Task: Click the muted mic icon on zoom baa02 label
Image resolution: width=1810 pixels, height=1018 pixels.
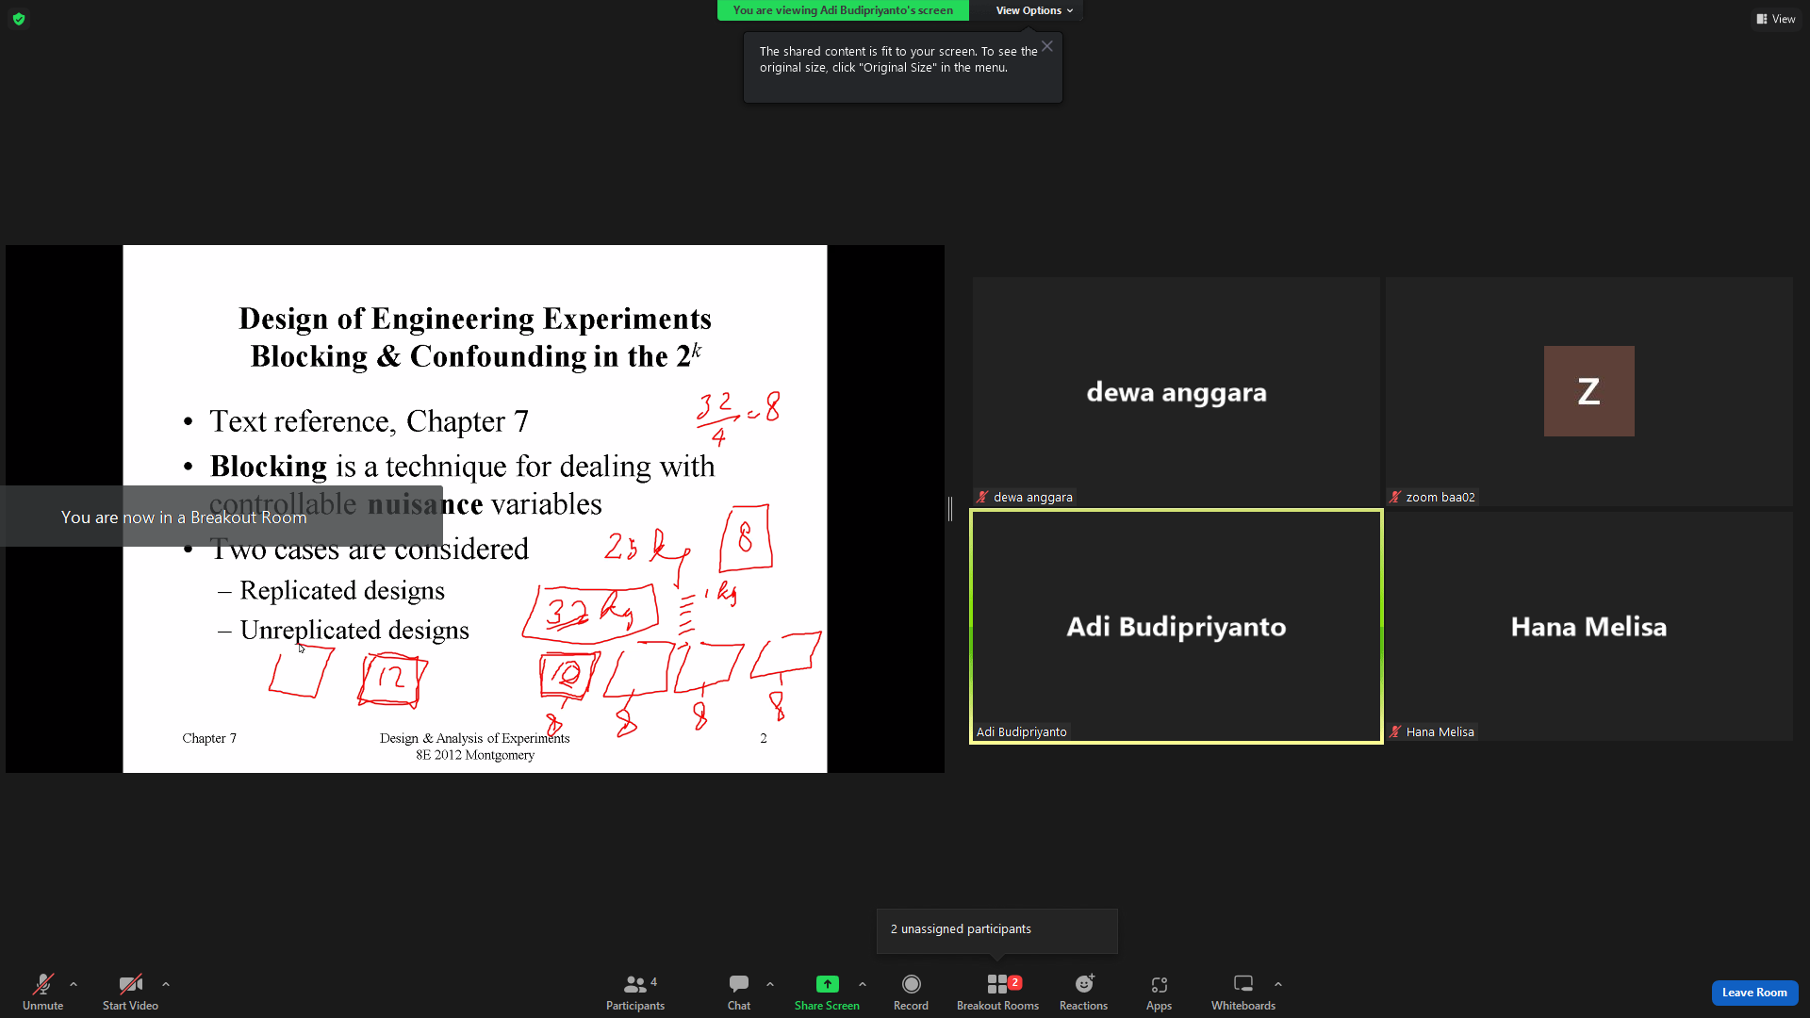Action: pos(1395,497)
